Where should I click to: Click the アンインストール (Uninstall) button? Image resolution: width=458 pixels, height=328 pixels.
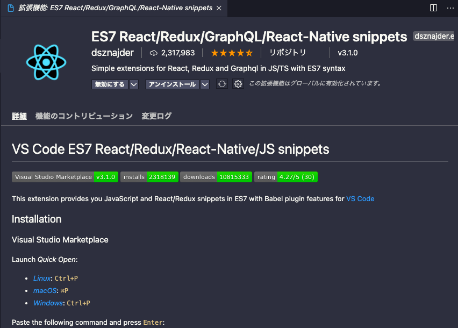[x=173, y=84]
